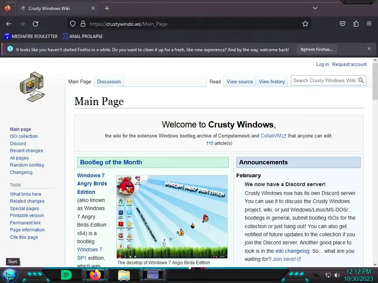378x283 pixels.
Task: Open the CollabVM external link
Action: point(273,136)
